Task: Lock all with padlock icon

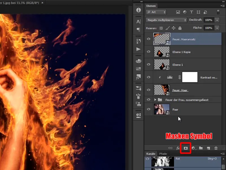Action: (180, 28)
